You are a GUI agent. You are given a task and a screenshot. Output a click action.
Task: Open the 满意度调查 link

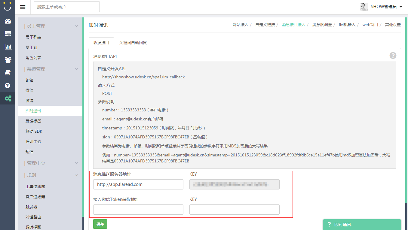tap(322, 25)
